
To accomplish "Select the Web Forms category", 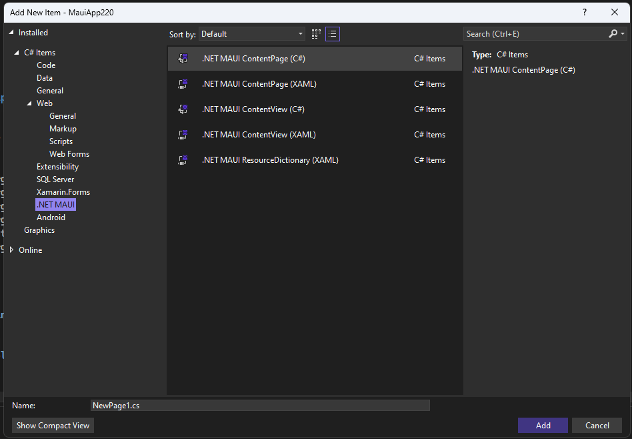I will click(x=69, y=154).
